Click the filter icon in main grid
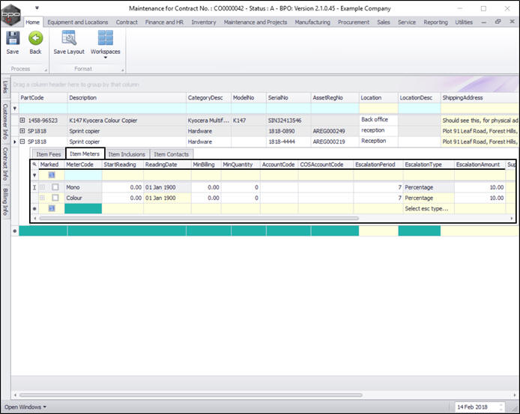Screen dimensions: 520x414 [x=15, y=109]
